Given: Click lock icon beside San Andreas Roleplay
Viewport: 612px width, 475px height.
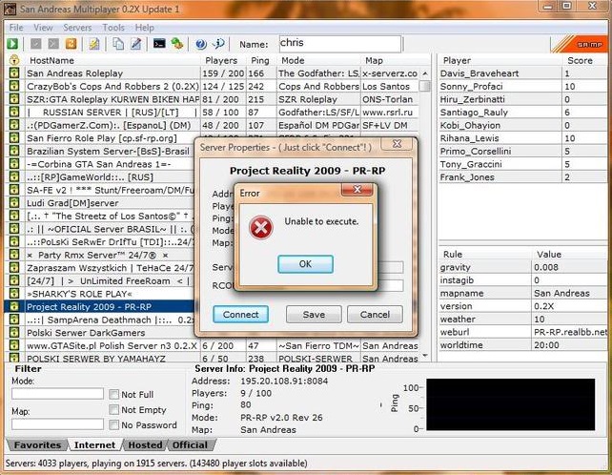Looking at the screenshot, I should [14, 73].
